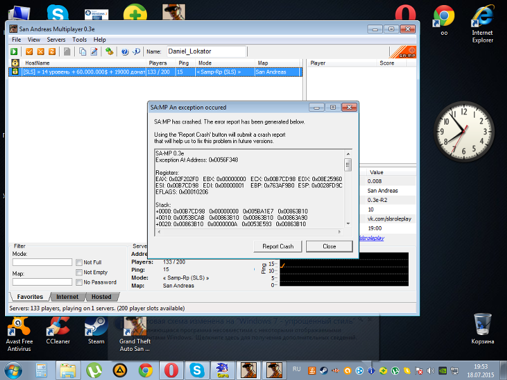Open the View menu
Viewport: 507px width, 380px height.
click(x=34, y=40)
